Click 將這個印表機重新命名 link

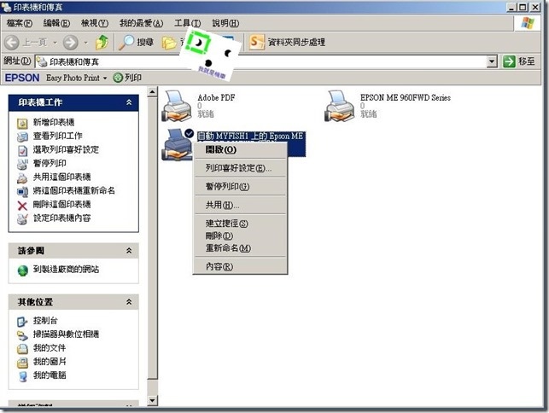74,190
